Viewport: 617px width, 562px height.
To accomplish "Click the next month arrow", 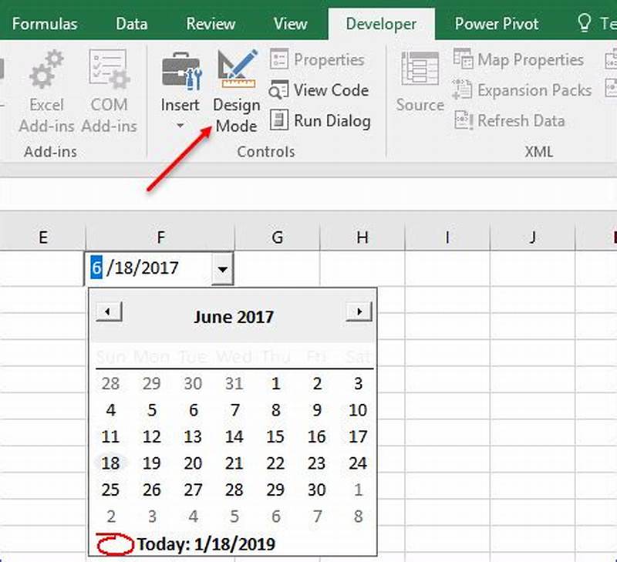I will (358, 311).
